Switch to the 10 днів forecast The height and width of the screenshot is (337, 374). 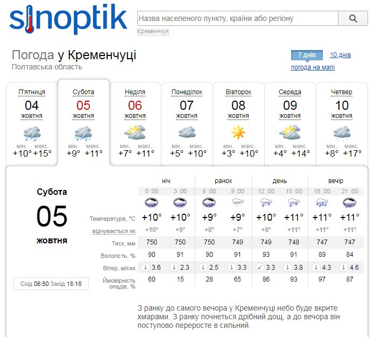tap(340, 55)
